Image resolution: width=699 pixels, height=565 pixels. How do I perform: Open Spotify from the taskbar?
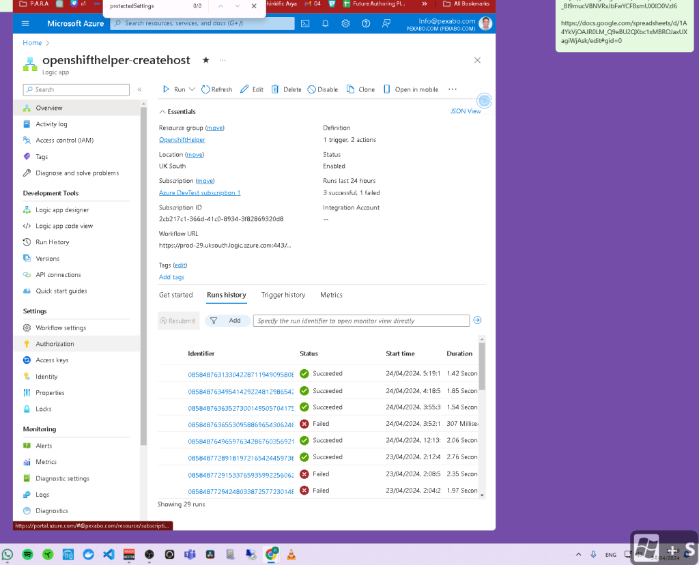(x=27, y=555)
